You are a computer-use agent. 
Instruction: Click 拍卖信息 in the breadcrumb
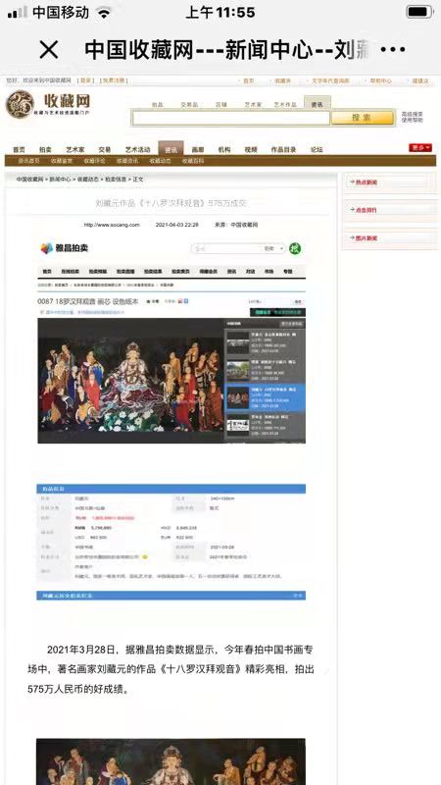click(116, 179)
